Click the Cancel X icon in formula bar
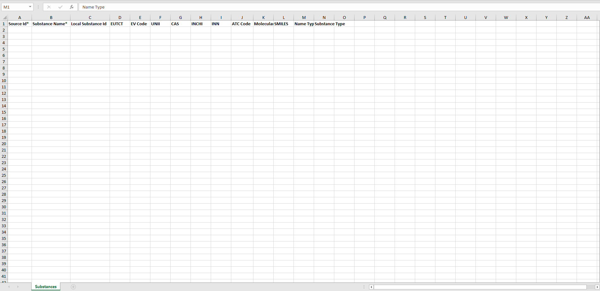The height and width of the screenshot is (291, 600). [x=49, y=7]
